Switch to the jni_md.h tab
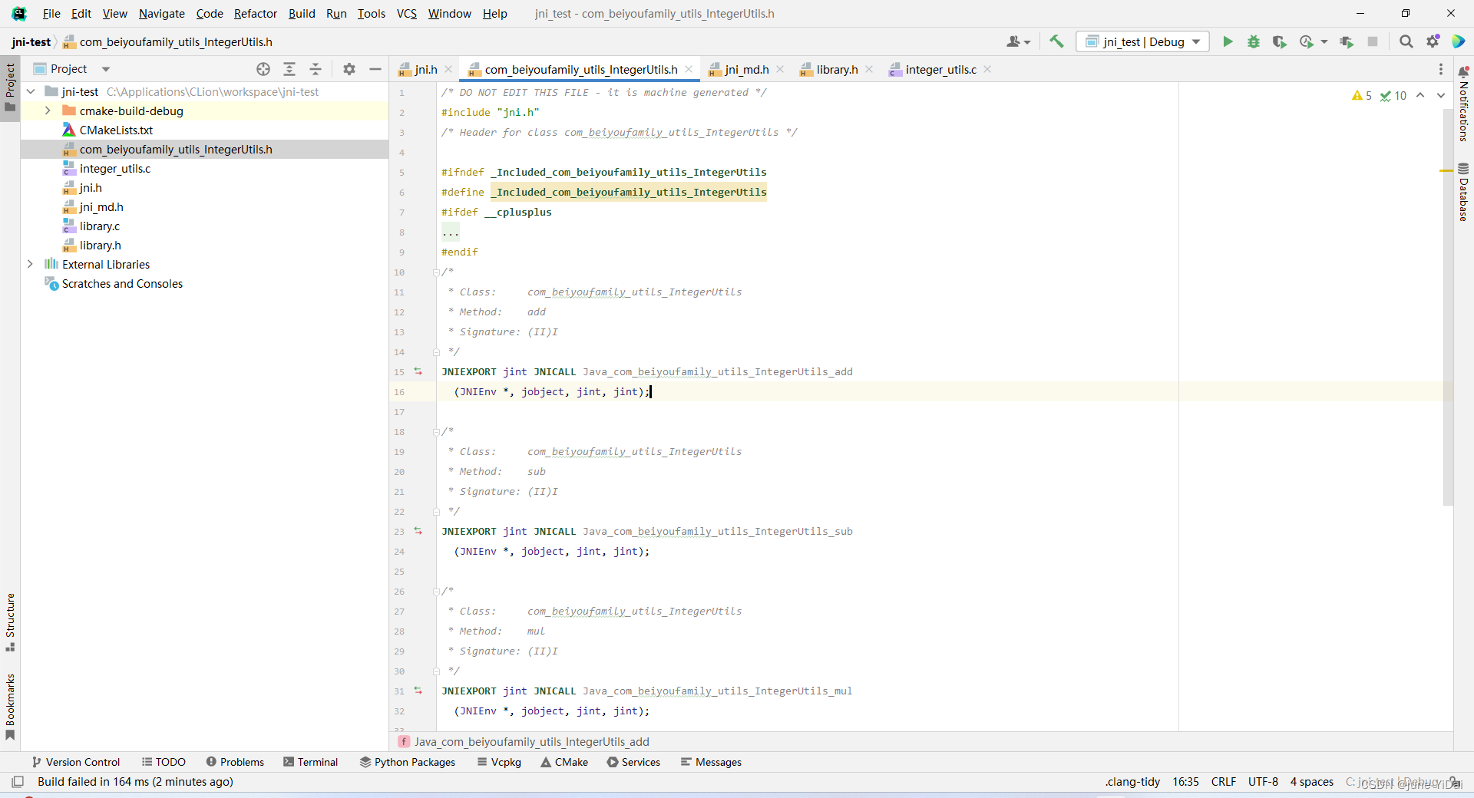Image resolution: width=1474 pixels, height=798 pixels. (x=746, y=69)
